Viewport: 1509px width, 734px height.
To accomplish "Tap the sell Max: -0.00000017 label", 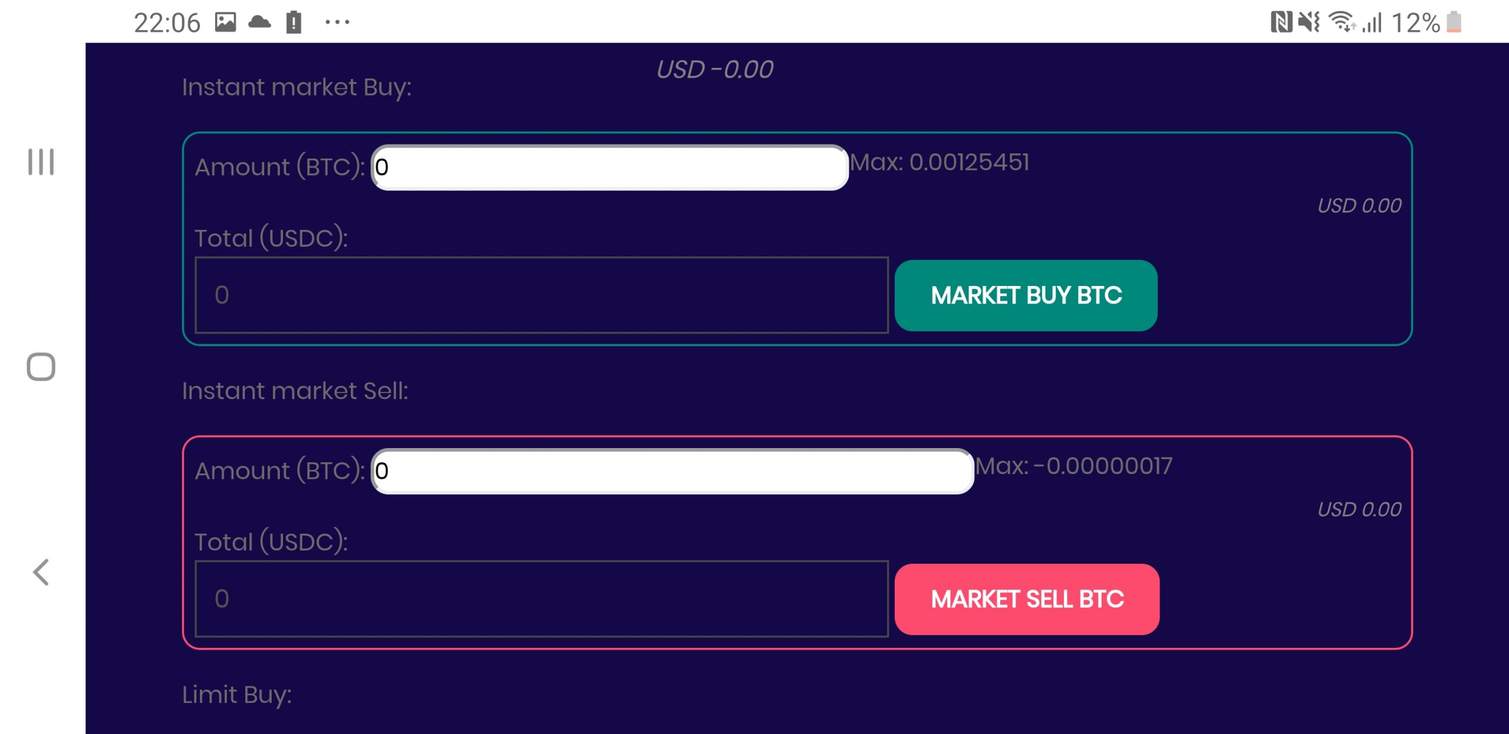I will pyautogui.click(x=1073, y=466).
